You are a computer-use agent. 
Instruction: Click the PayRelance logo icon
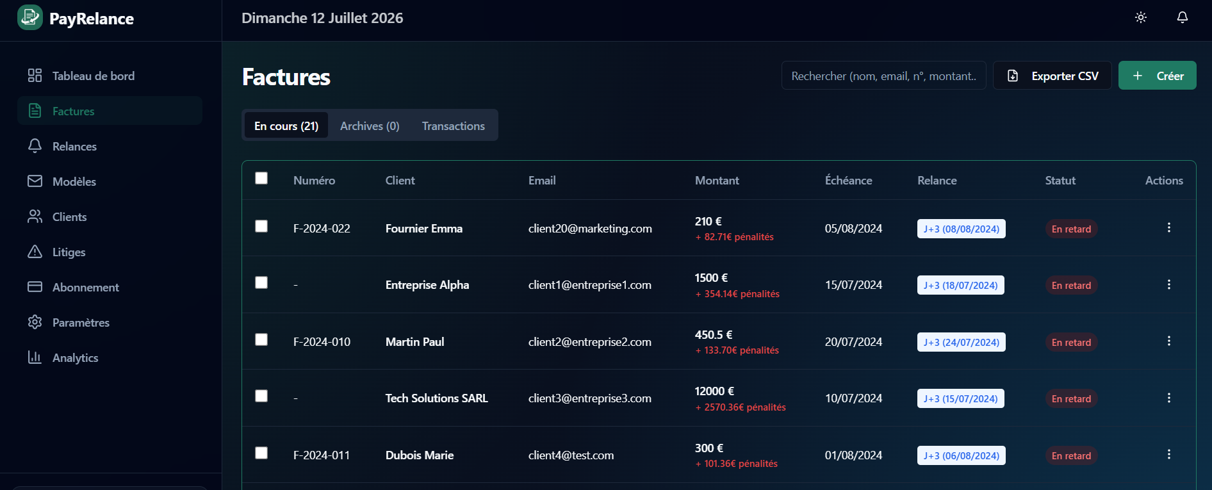pyautogui.click(x=30, y=18)
